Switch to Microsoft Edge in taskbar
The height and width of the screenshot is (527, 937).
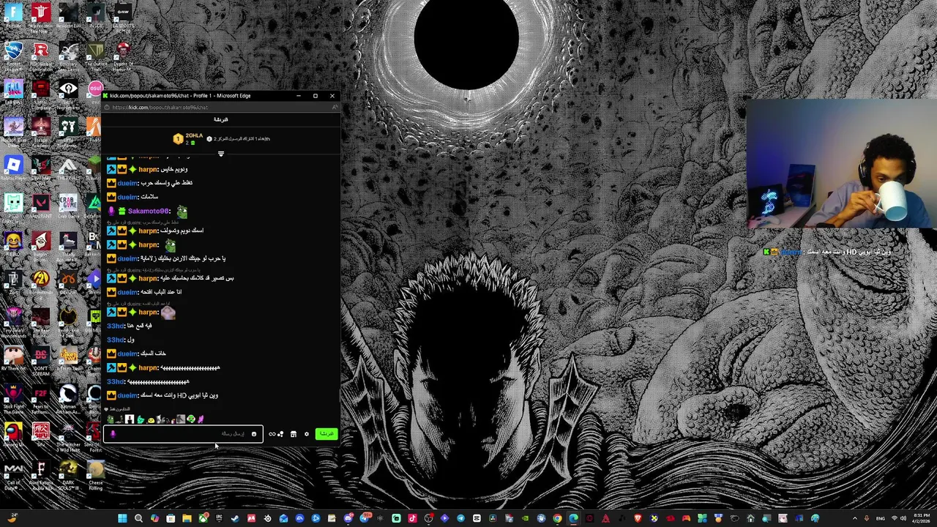click(573, 518)
